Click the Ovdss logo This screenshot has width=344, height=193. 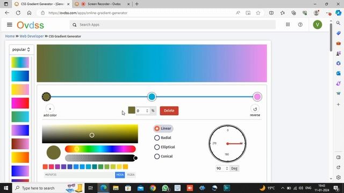(30, 25)
